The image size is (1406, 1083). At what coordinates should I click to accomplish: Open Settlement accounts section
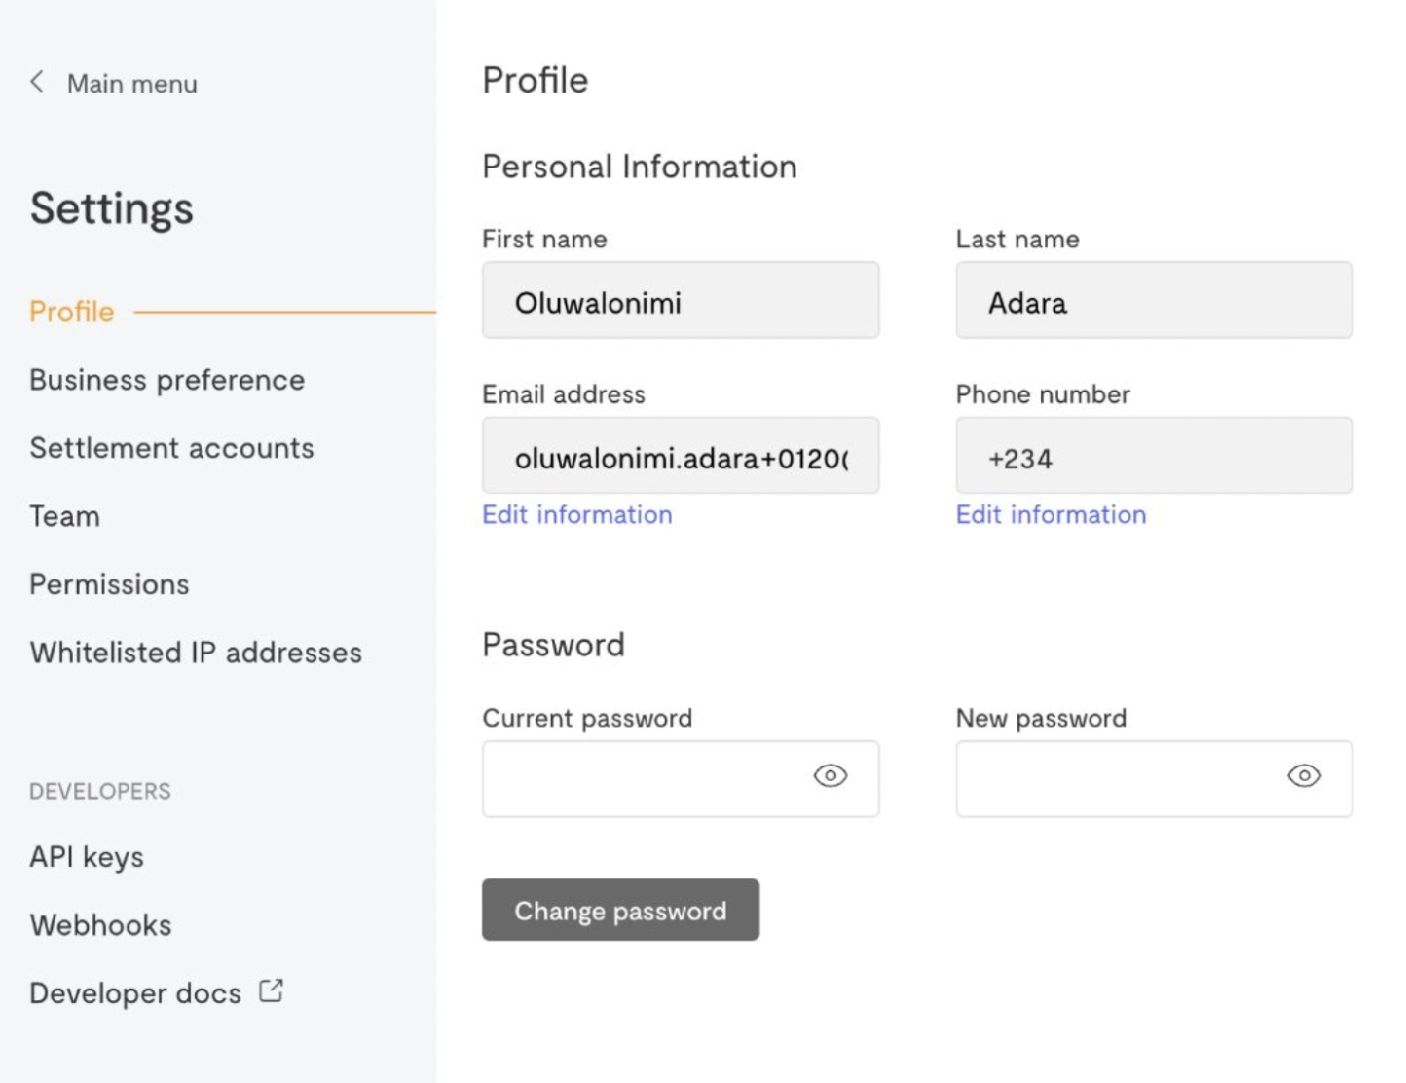pos(171,448)
